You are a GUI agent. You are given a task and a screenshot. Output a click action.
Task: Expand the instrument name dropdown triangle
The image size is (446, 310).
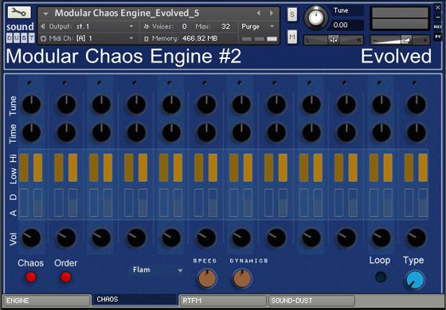click(46, 14)
